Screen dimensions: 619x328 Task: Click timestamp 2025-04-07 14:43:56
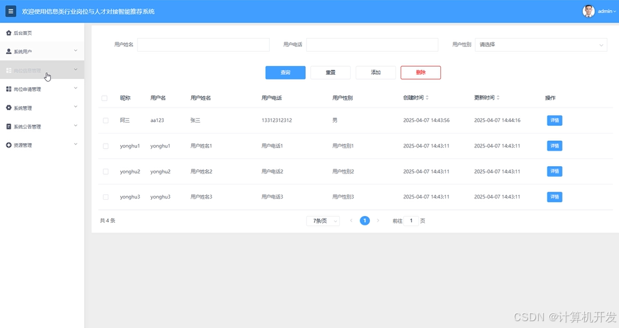click(427, 120)
